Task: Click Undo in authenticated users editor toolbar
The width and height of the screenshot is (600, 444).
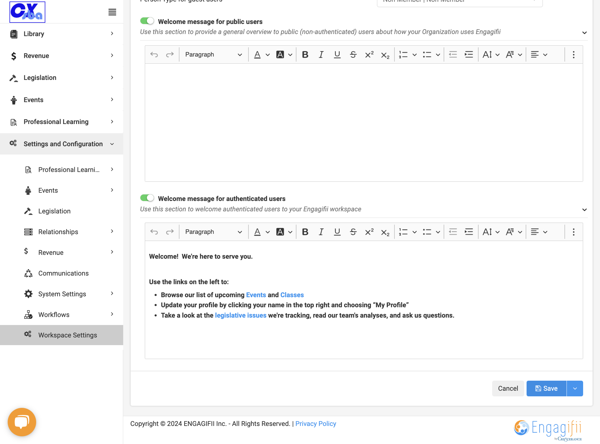Action: [154, 232]
